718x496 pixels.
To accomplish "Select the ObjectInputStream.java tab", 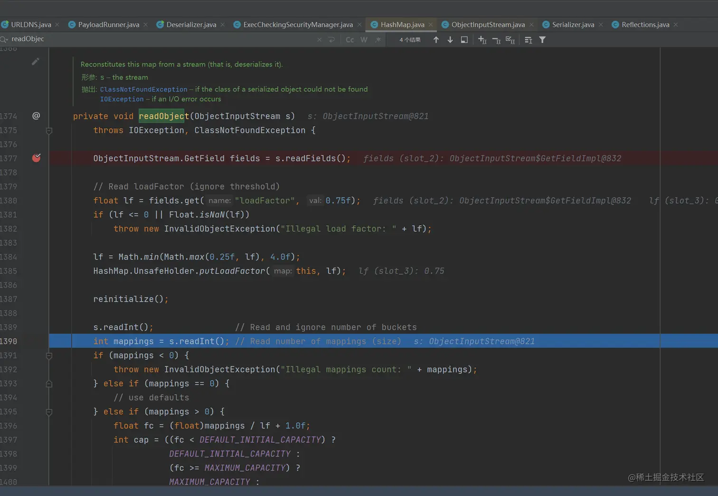I will [x=488, y=25].
